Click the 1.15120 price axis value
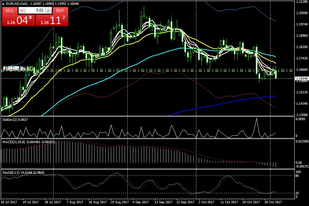The width and height of the screenshot is (309, 206). [302, 92]
